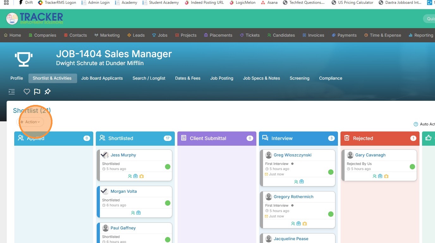Click the people icon on Gary Cavanagh's card
435x243 pixels.
pos(375,176)
